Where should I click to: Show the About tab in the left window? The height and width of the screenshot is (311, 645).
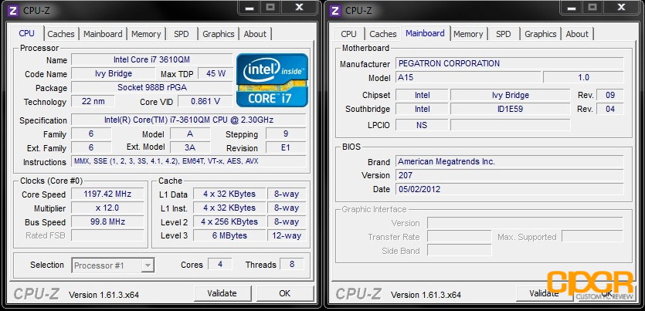pos(255,34)
